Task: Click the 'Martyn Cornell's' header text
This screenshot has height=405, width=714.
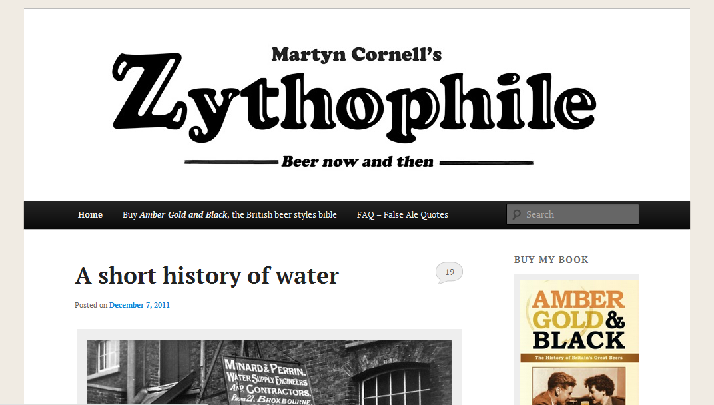Action: pyautogui.click(x=356, y=54)
